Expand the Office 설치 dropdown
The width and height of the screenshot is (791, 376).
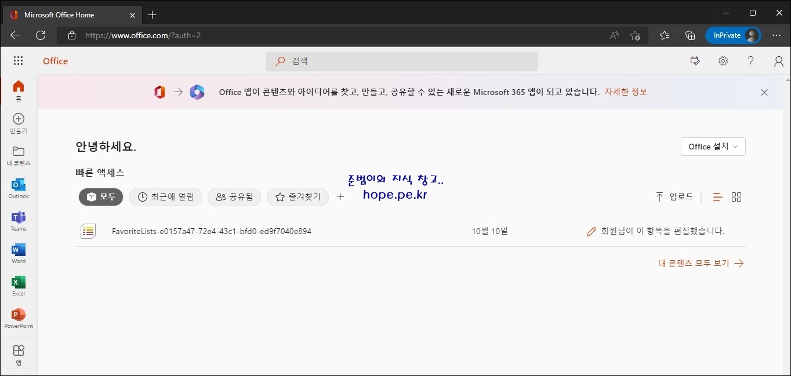pyautogui.click(x=713, y=147)
